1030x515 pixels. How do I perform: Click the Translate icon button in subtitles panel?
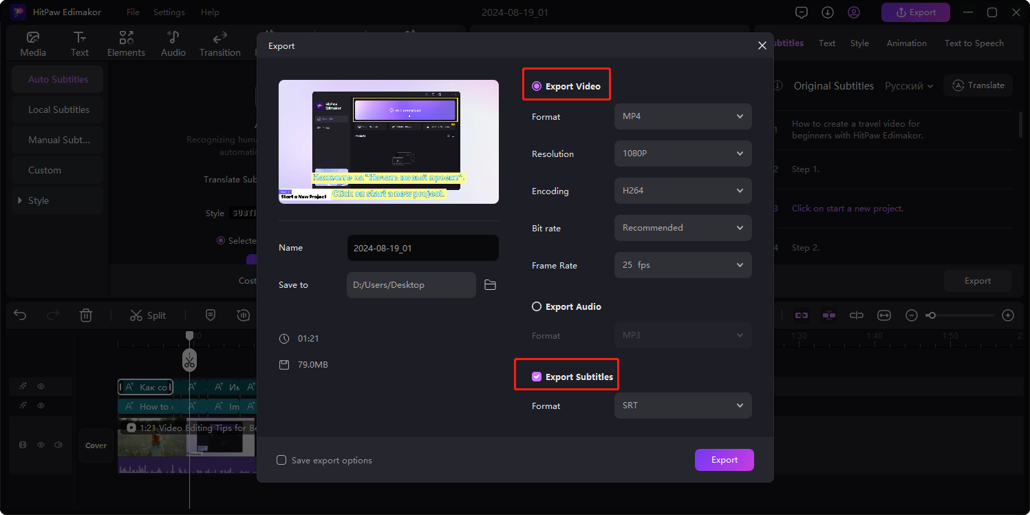978,85
